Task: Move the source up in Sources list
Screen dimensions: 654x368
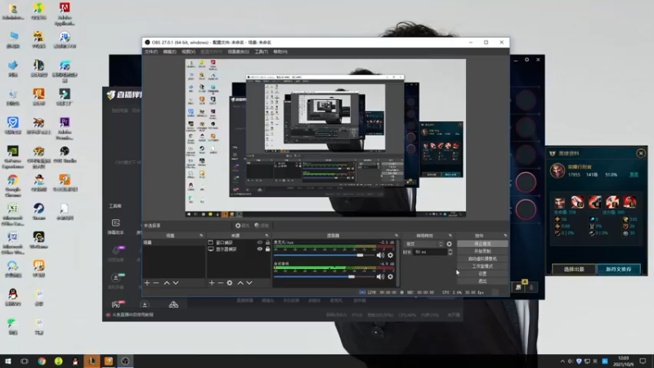Action: coord(240,283)
